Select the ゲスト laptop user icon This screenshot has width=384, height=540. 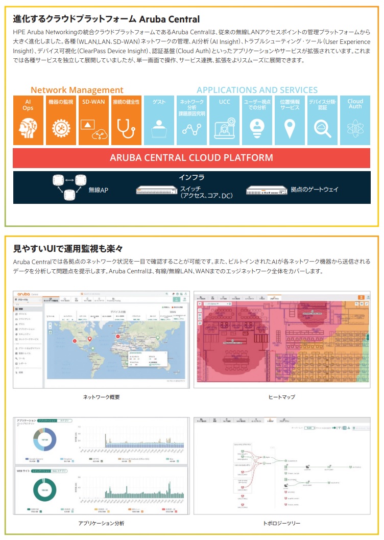point(159,128)
